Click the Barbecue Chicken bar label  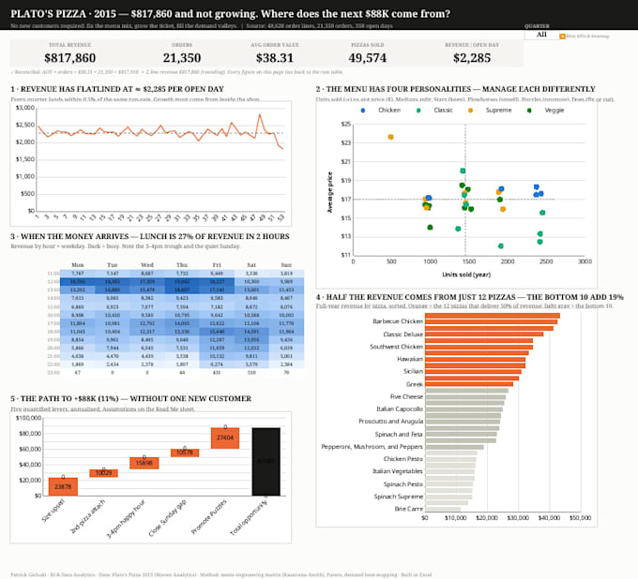click(x=398, y=321)
